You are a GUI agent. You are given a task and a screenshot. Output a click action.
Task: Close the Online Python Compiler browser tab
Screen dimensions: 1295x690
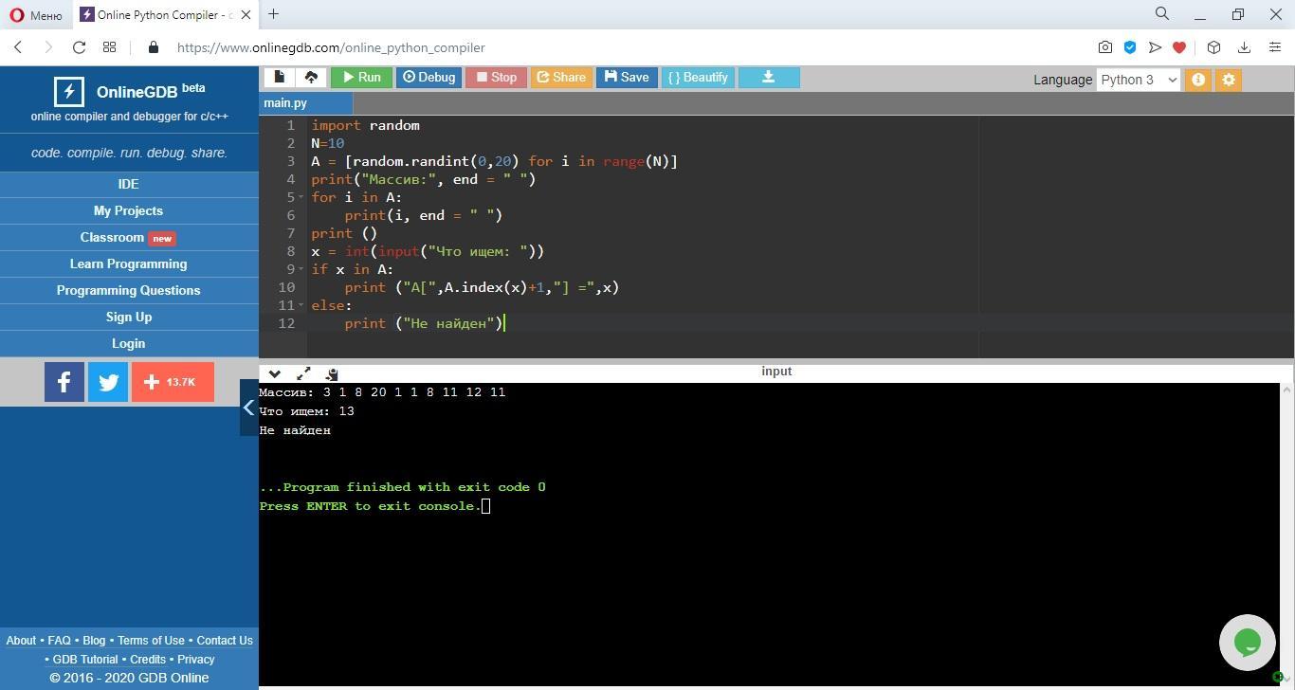(246, 15)
